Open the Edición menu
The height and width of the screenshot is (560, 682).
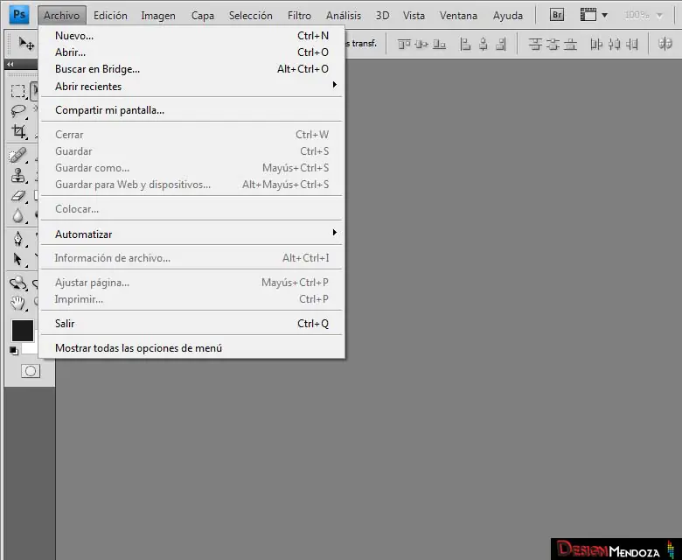tap(110, 15)
